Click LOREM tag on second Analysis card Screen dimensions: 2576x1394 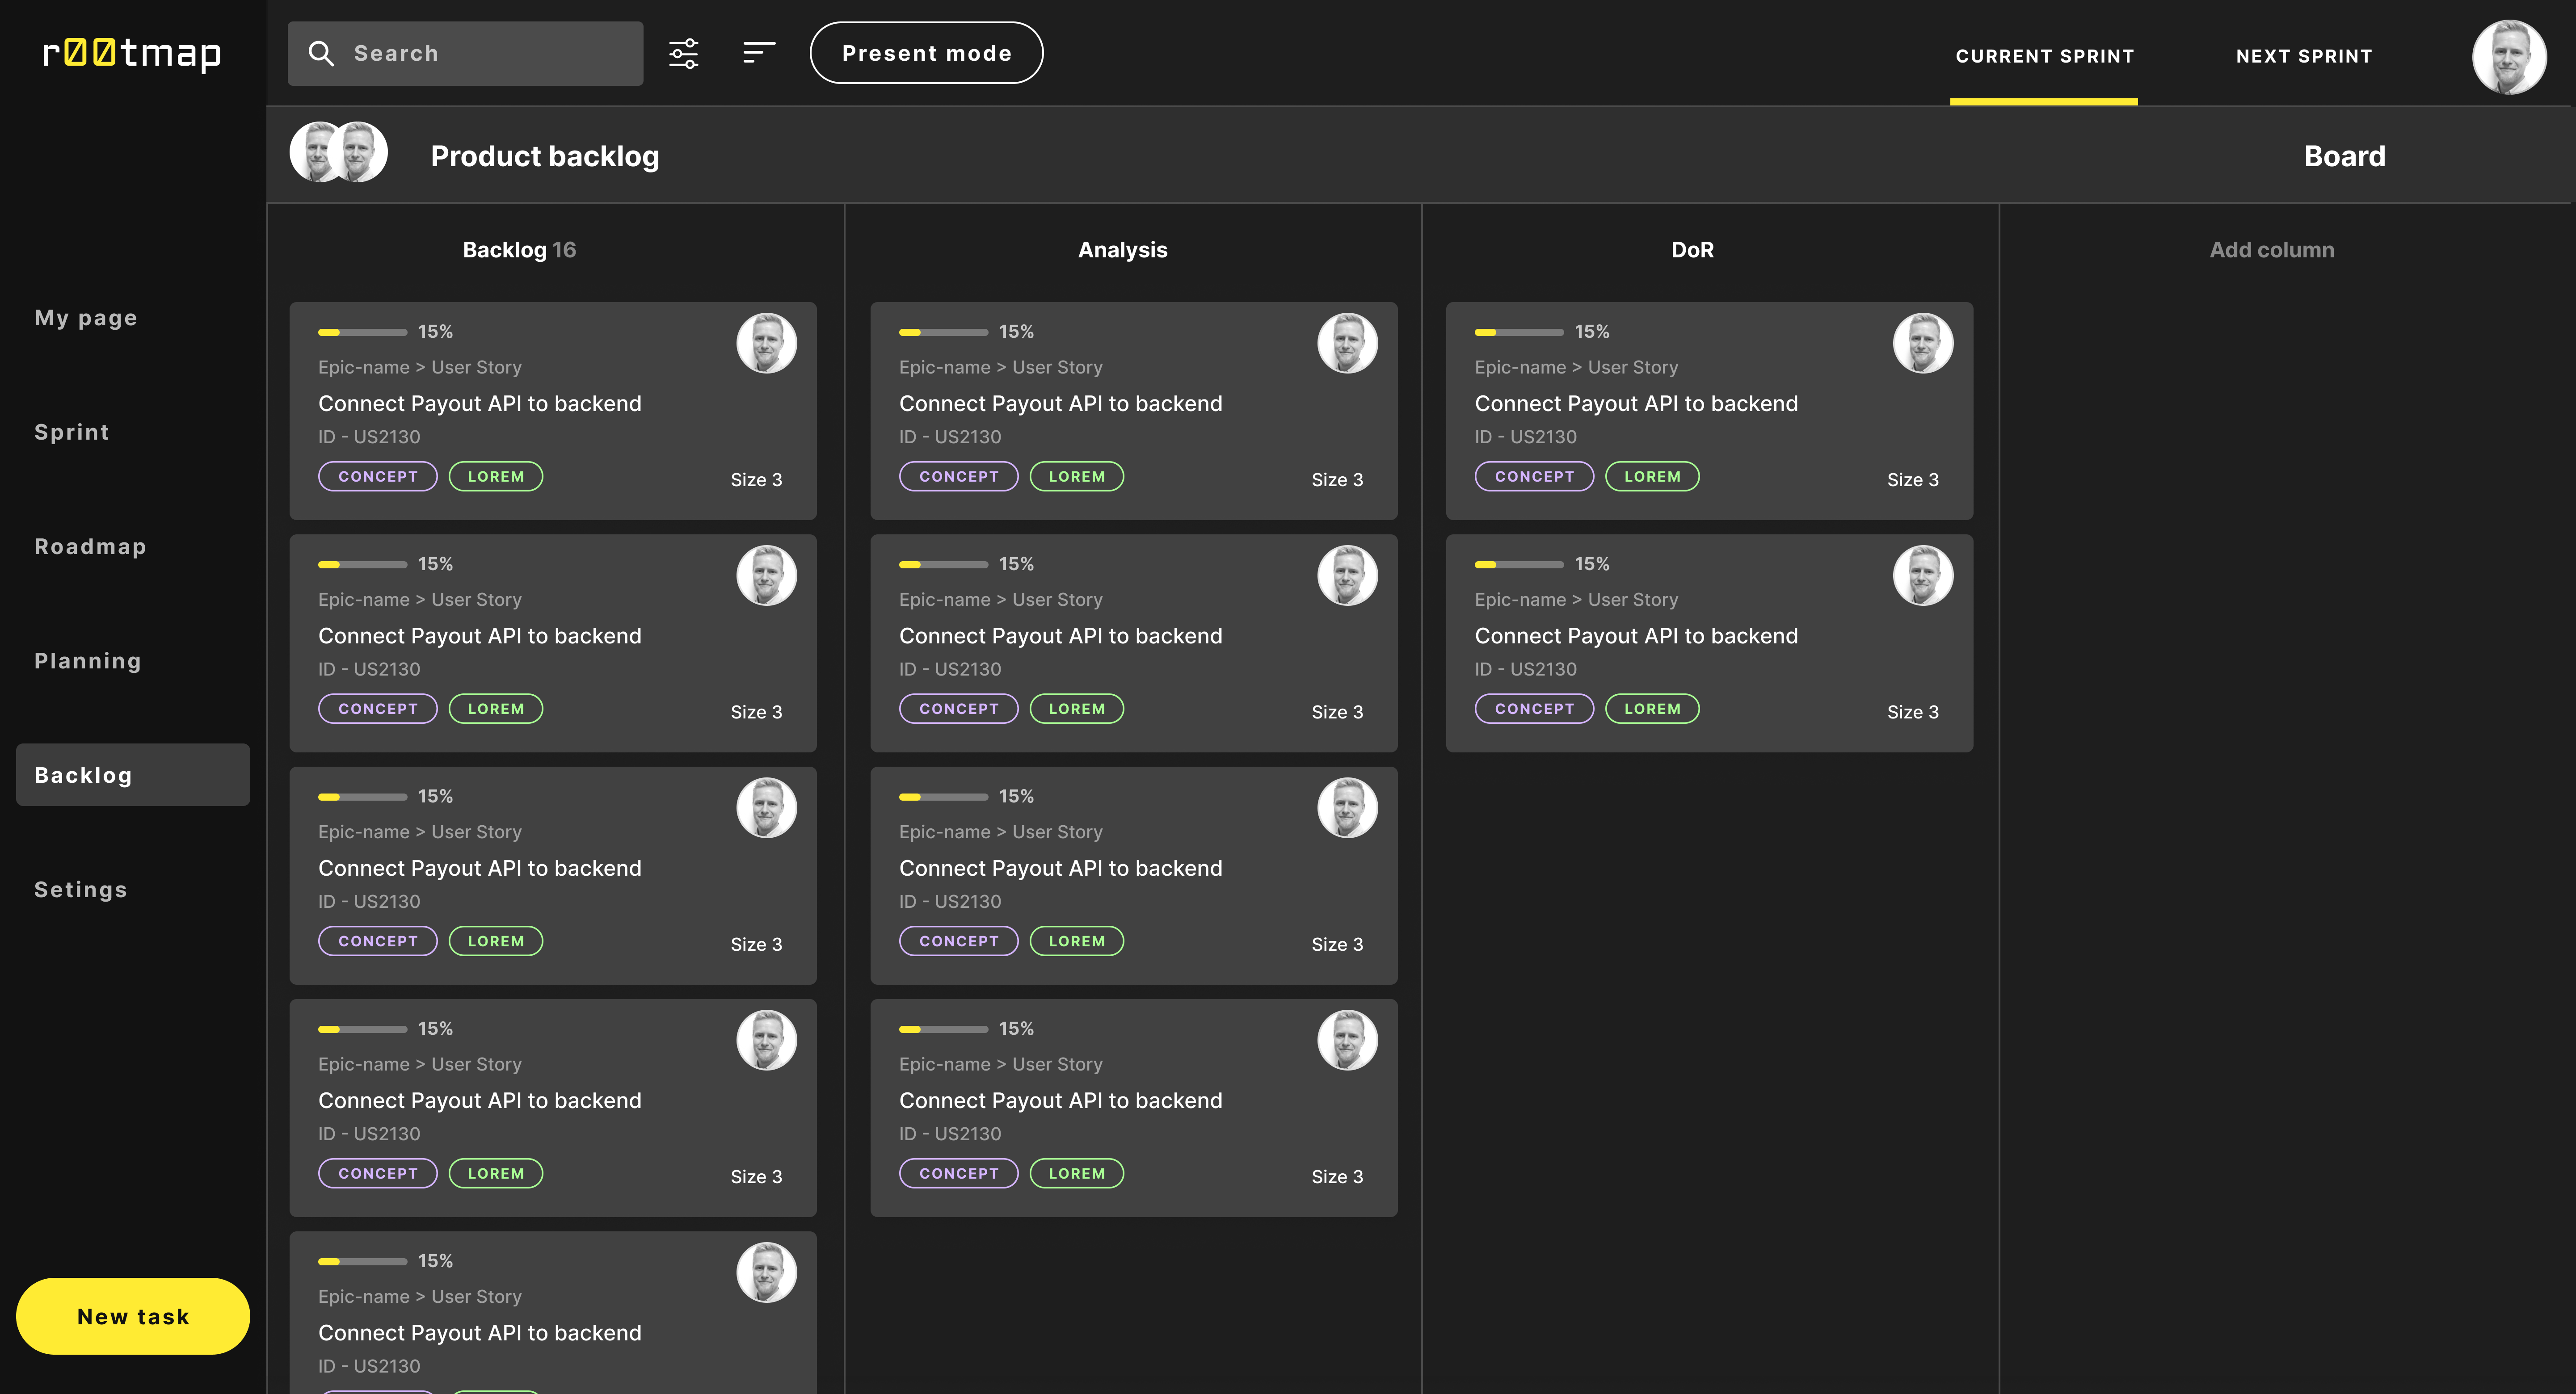(1077, 709)
